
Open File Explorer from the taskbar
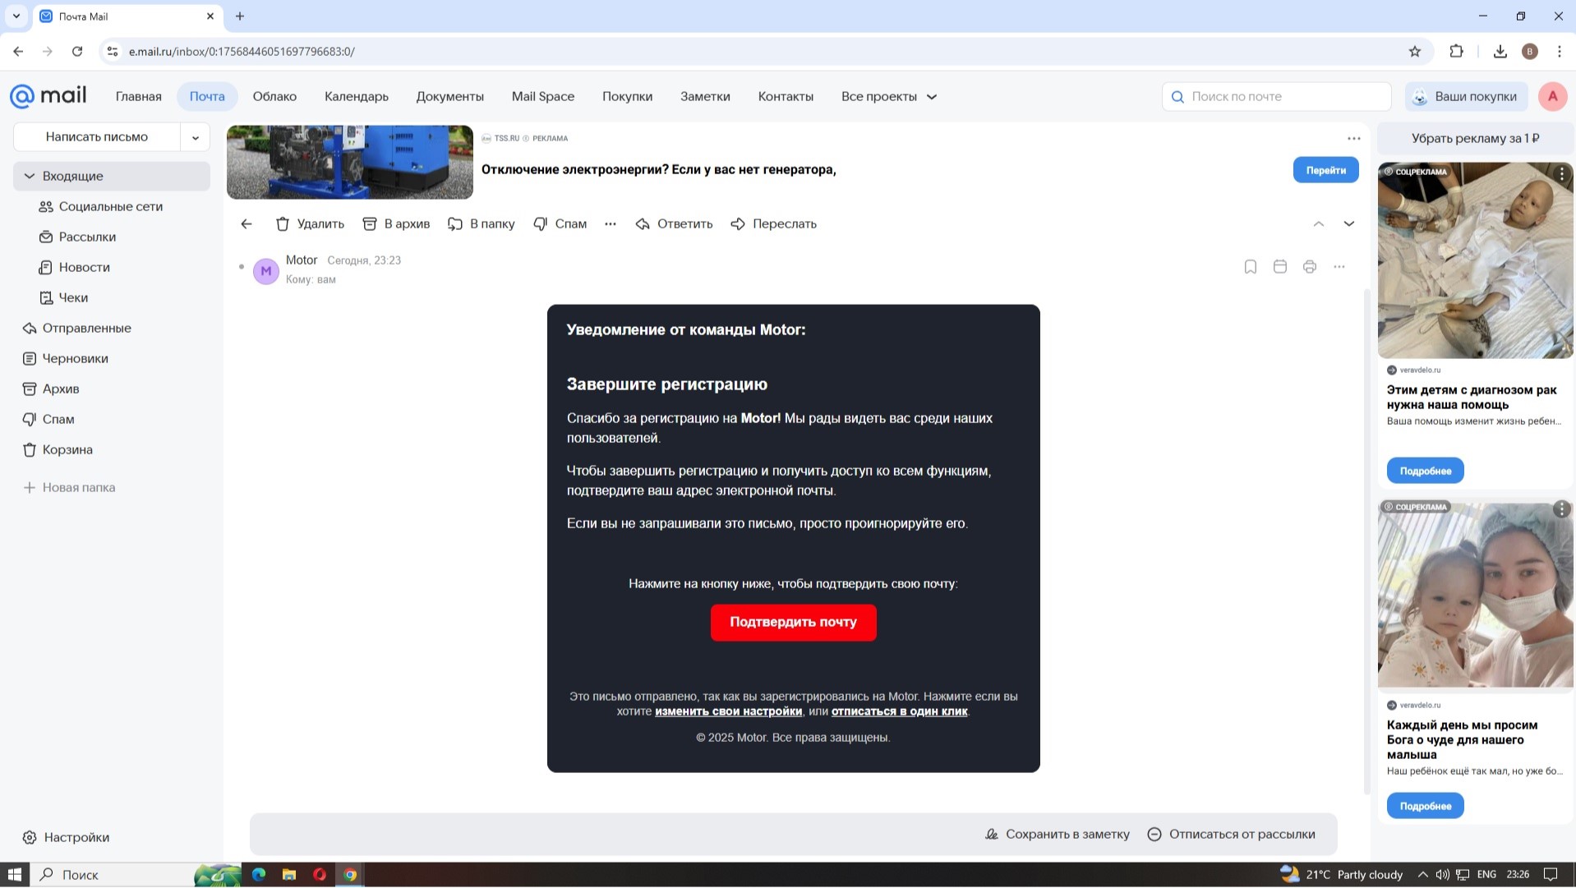tap(289, 875)
